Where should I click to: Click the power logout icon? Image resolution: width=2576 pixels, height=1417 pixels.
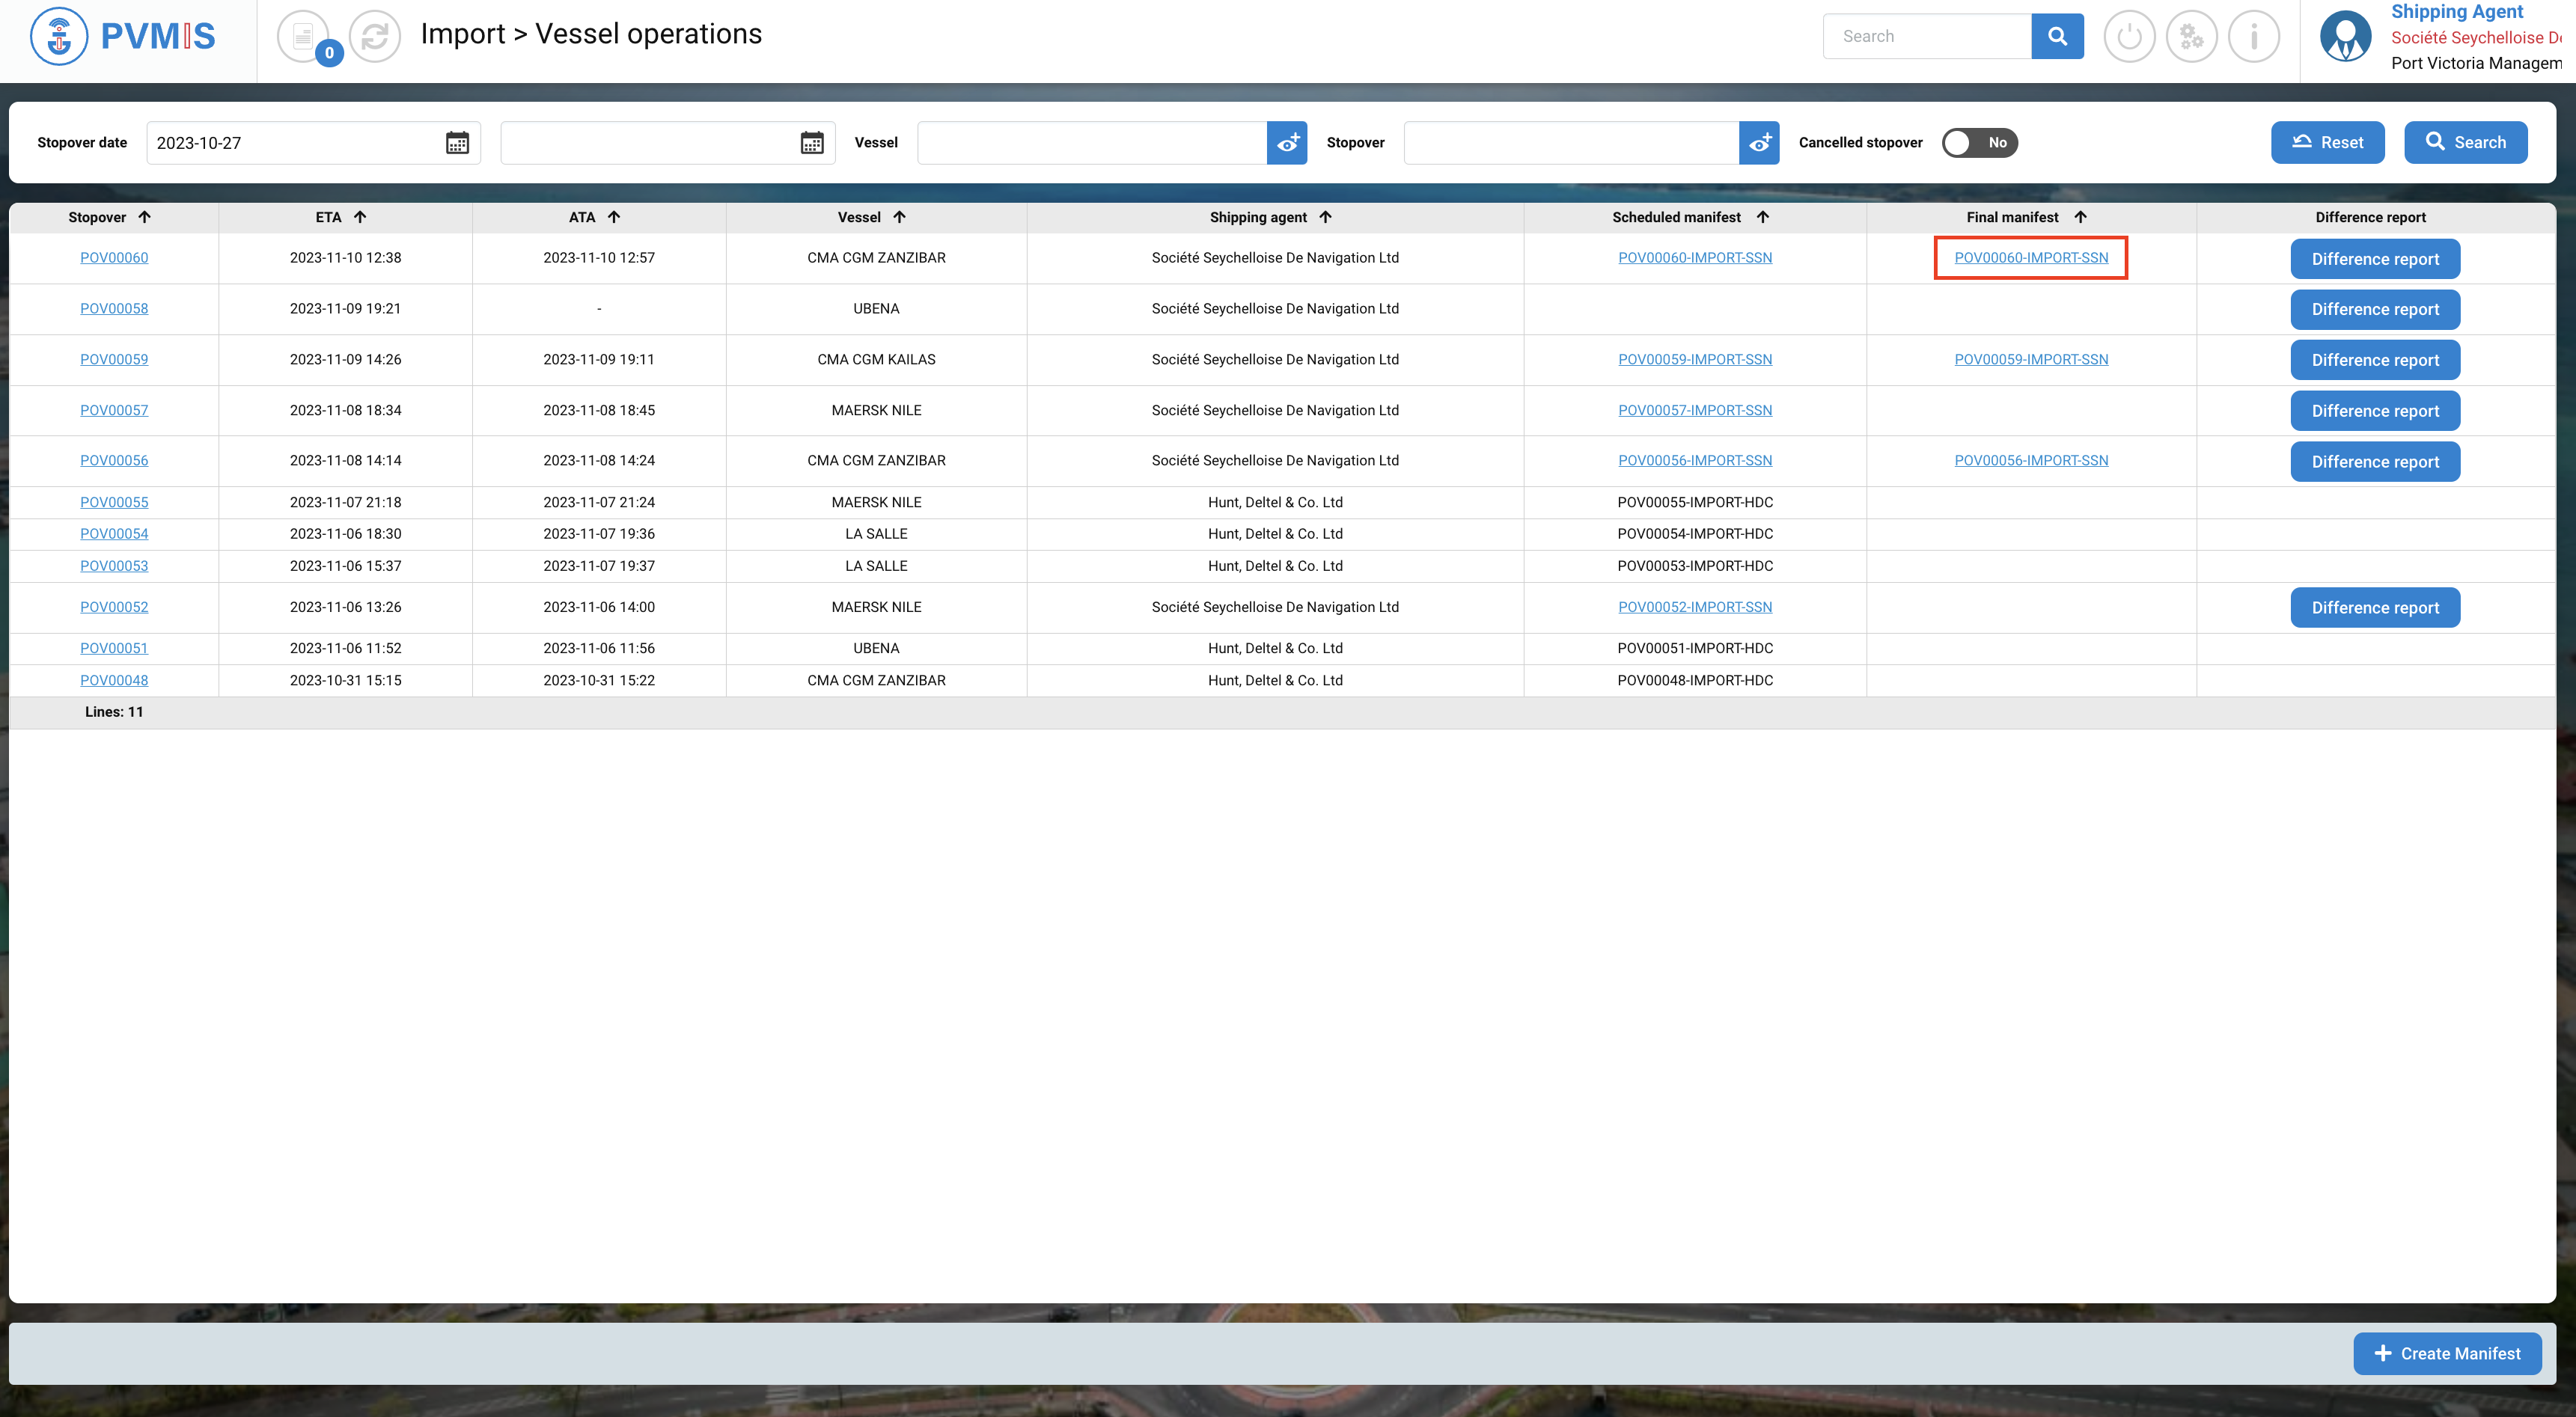(2129, 36)
